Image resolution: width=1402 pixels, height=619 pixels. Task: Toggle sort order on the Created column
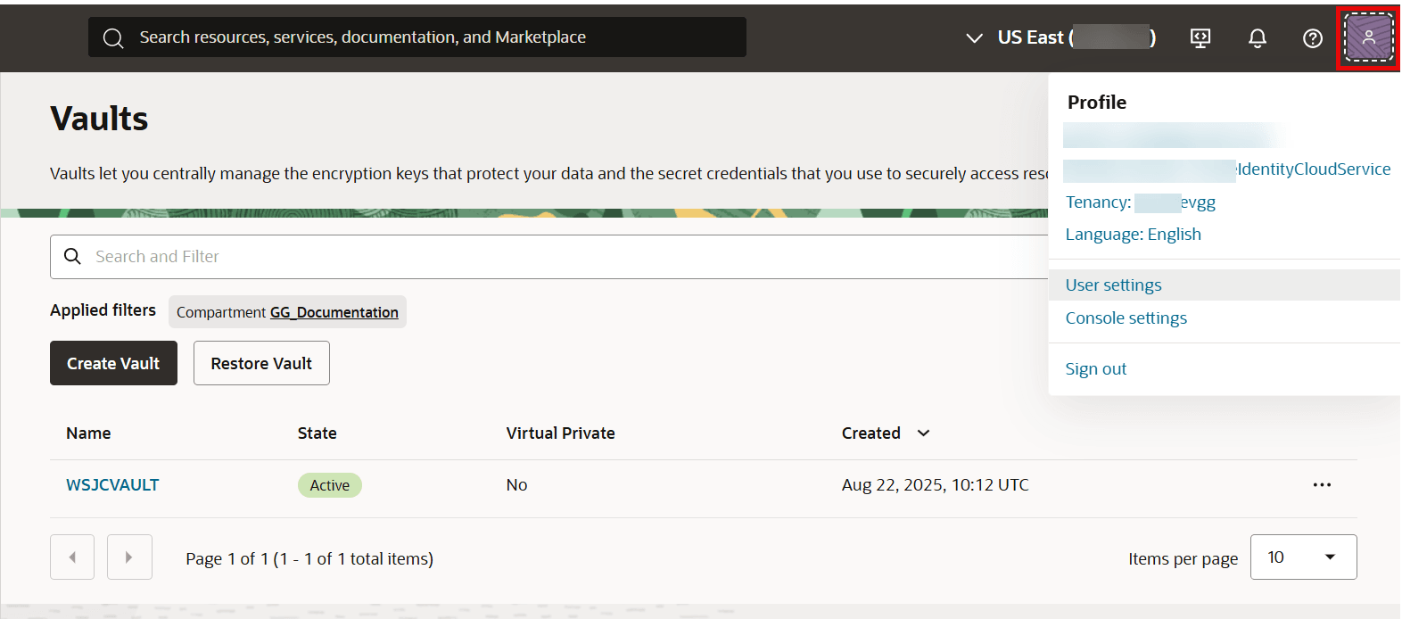pos(923,433)
